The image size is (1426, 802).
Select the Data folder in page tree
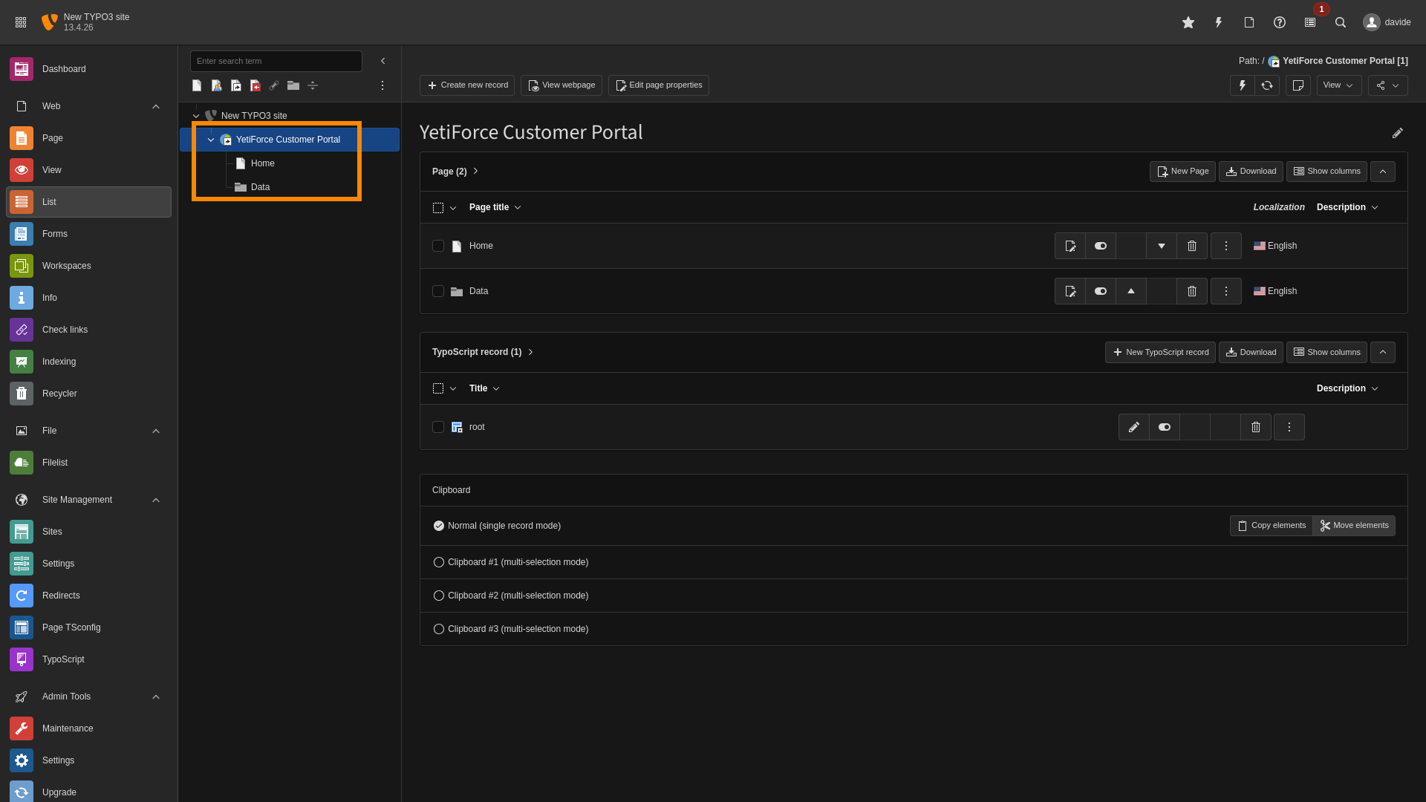click(260, 187)
